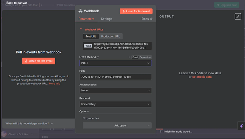Click the Docs external link icon

(151, 19)
